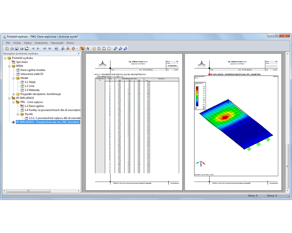This screenshot has height=233, width=292.
Task: Open the Widok menu
Action: 17,43
